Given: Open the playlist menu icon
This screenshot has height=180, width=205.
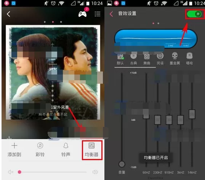Looking at the screenshot, I should point(98,14).
